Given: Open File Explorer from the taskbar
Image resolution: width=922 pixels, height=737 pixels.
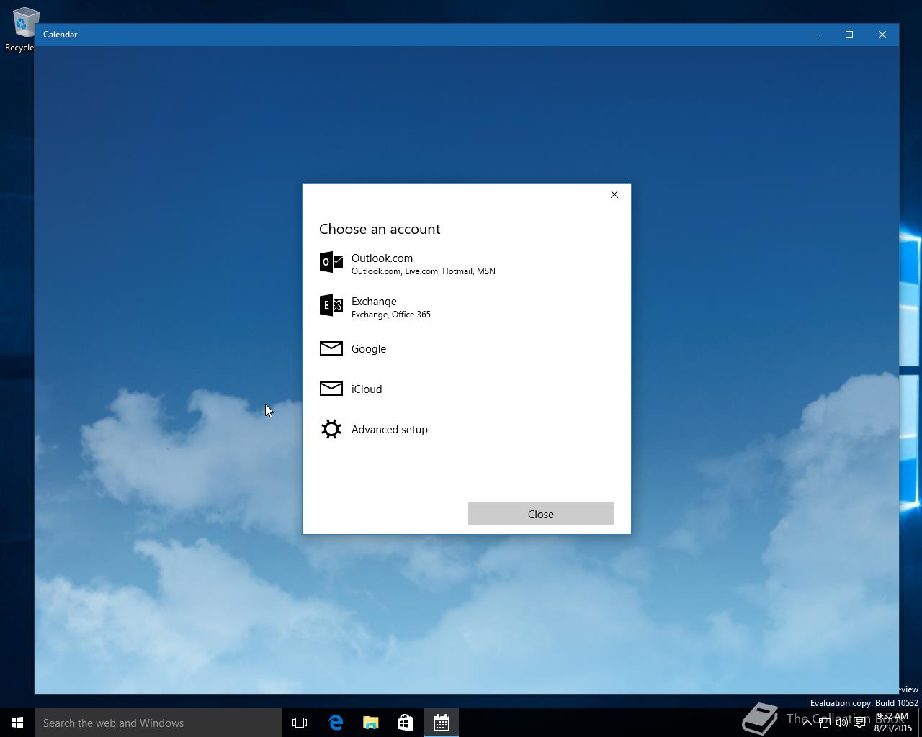Looking at the screenshot, I should click(x=371, y=723).
